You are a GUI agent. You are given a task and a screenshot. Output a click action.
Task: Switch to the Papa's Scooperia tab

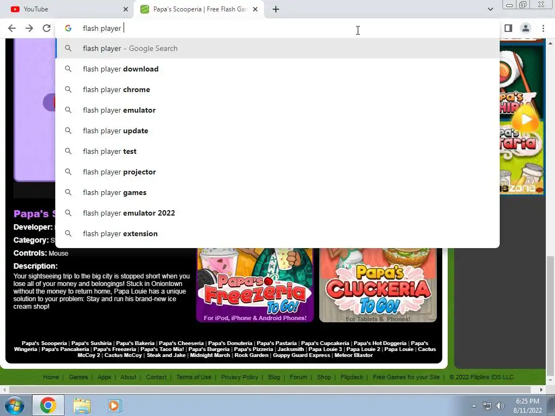(198, 9)
